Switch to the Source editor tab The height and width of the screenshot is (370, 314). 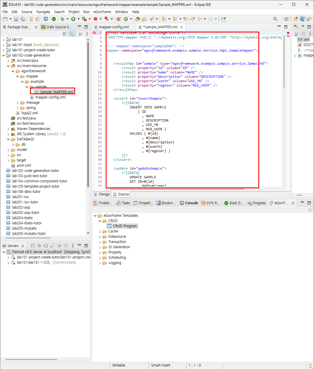click(x=121, y=194)
